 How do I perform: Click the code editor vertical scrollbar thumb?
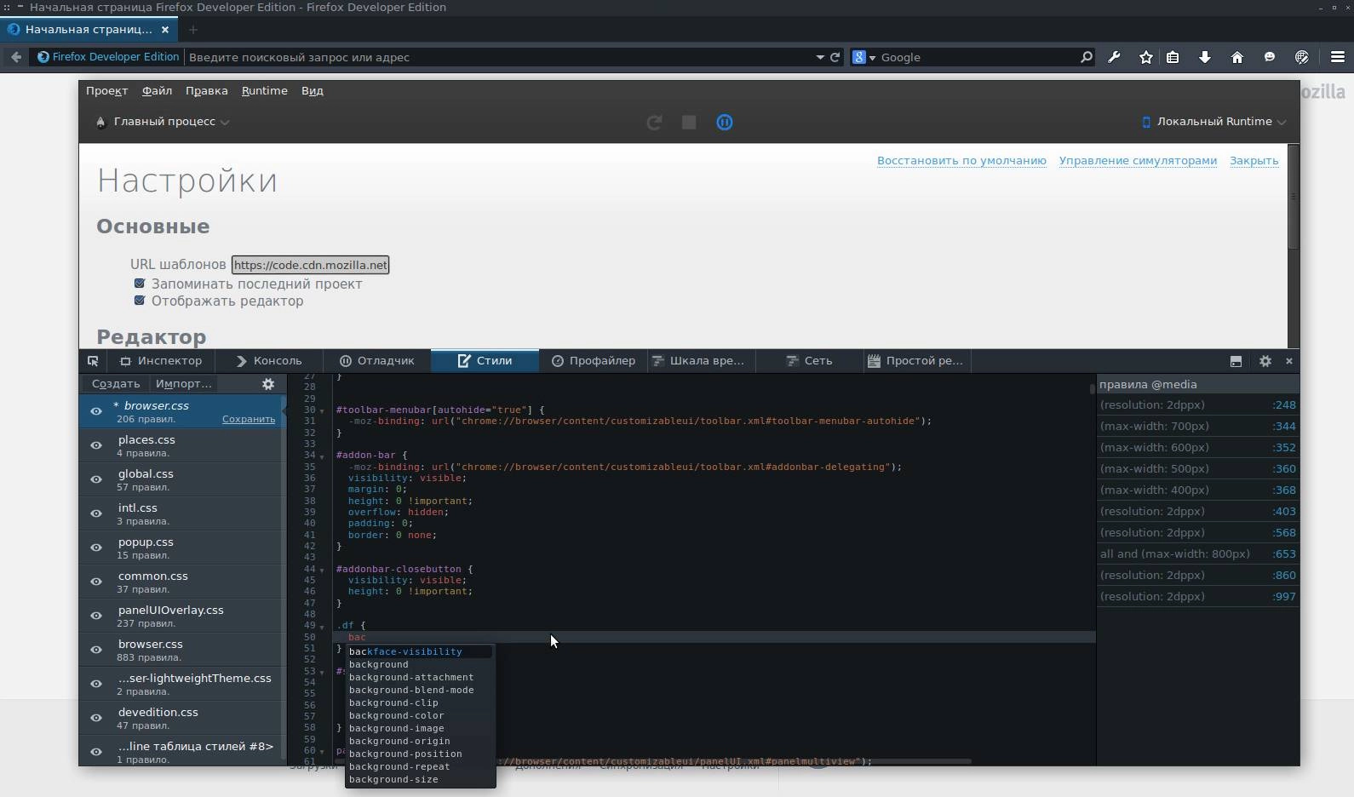(x=1092, y=389)
